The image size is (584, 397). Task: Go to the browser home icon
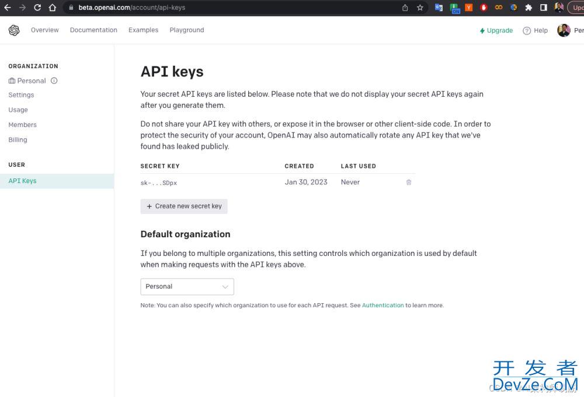click(x=53, y=8)
